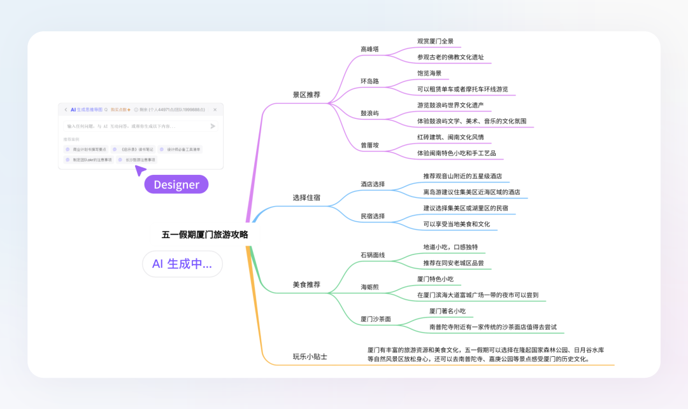This screenshot has width=688, height=409.
Task: Click the 推荐观音山附近的五星级酒店 node
Action: coord(462,176)
